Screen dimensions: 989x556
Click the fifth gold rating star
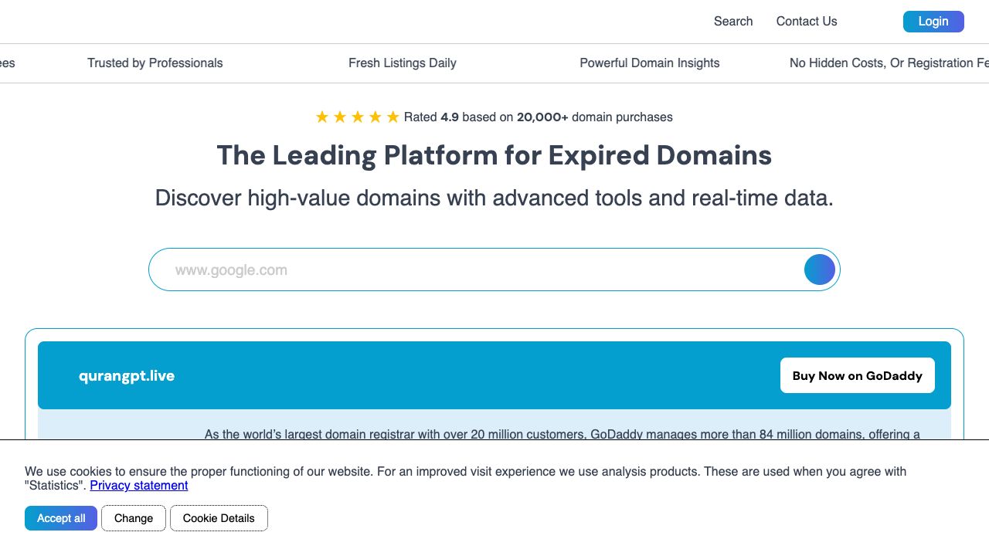tap(393, 117)
